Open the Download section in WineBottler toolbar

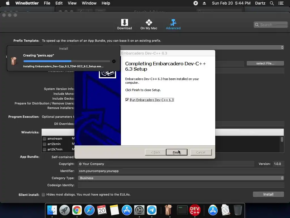125,24
